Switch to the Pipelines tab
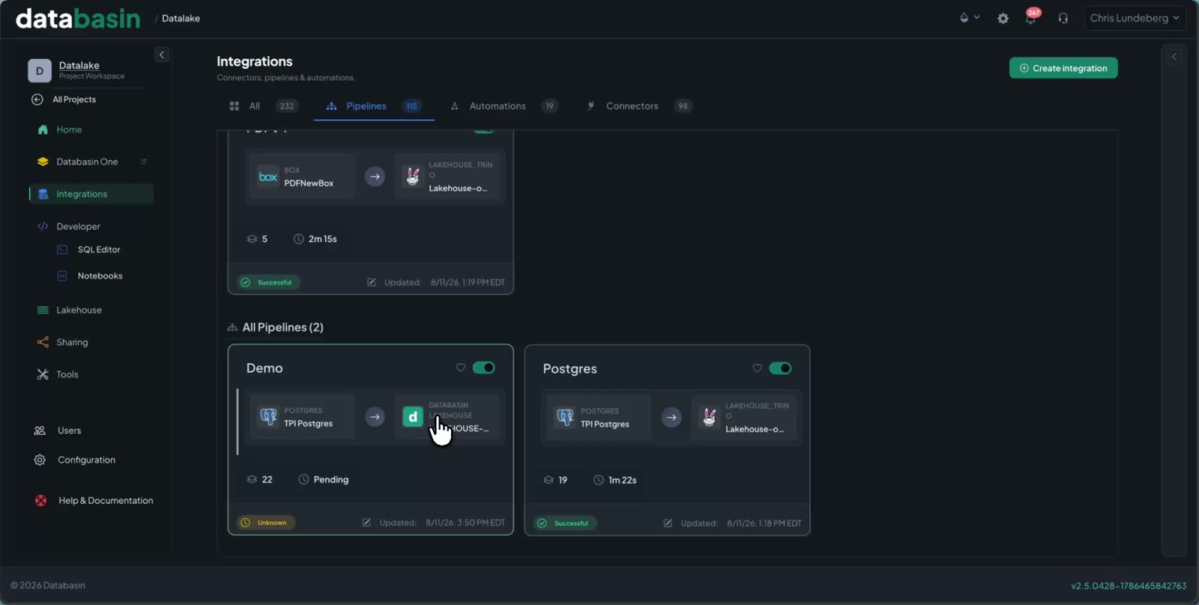Screen dimensions: 1199x605 (x=374, y=106)
